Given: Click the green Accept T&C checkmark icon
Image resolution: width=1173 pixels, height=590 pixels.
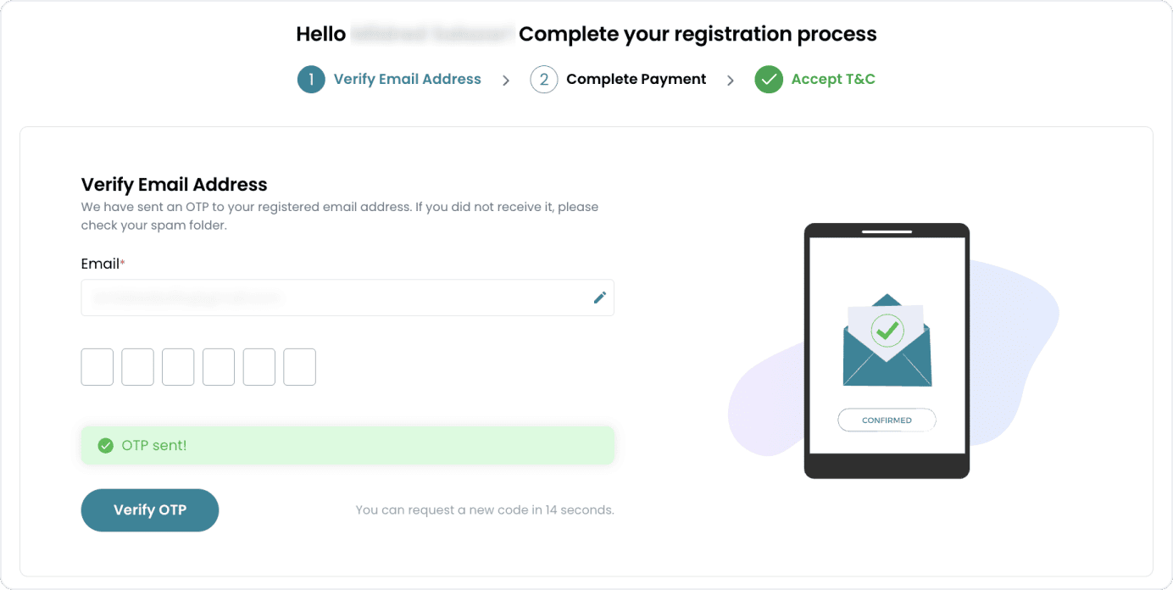Looking at the screenshot, I should [x=769, y=80].
